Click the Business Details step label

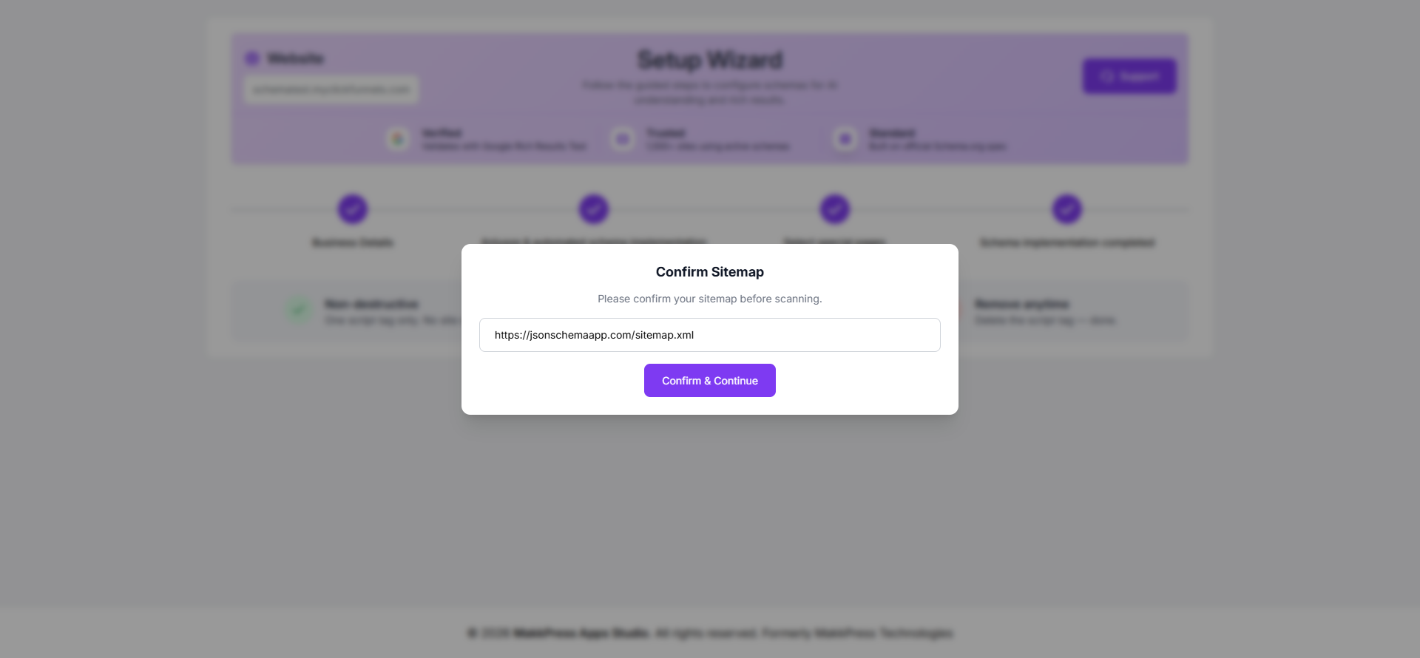[353, 242]
